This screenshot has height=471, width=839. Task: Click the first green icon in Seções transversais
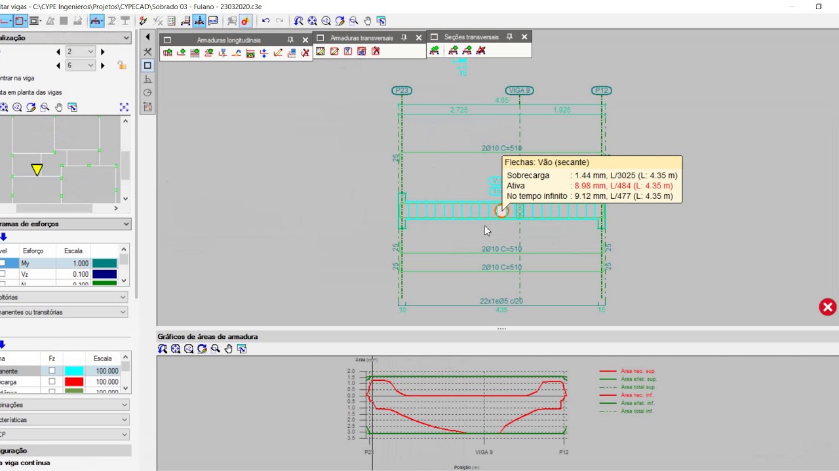pyautogui.click(x=434, y=50)
